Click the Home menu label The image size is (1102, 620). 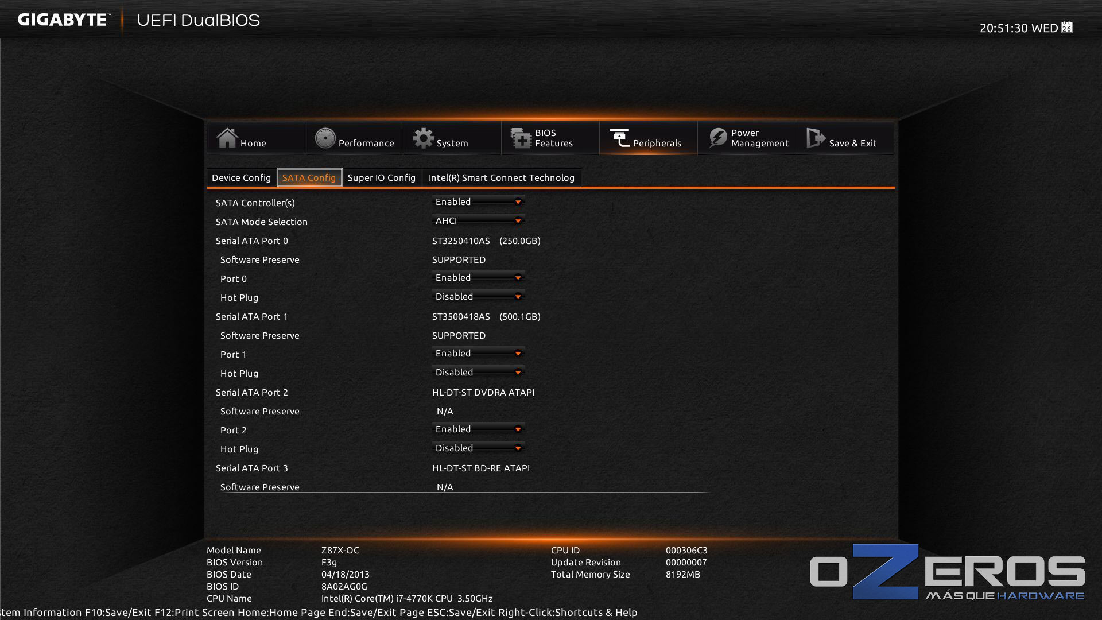pos(253,144)
